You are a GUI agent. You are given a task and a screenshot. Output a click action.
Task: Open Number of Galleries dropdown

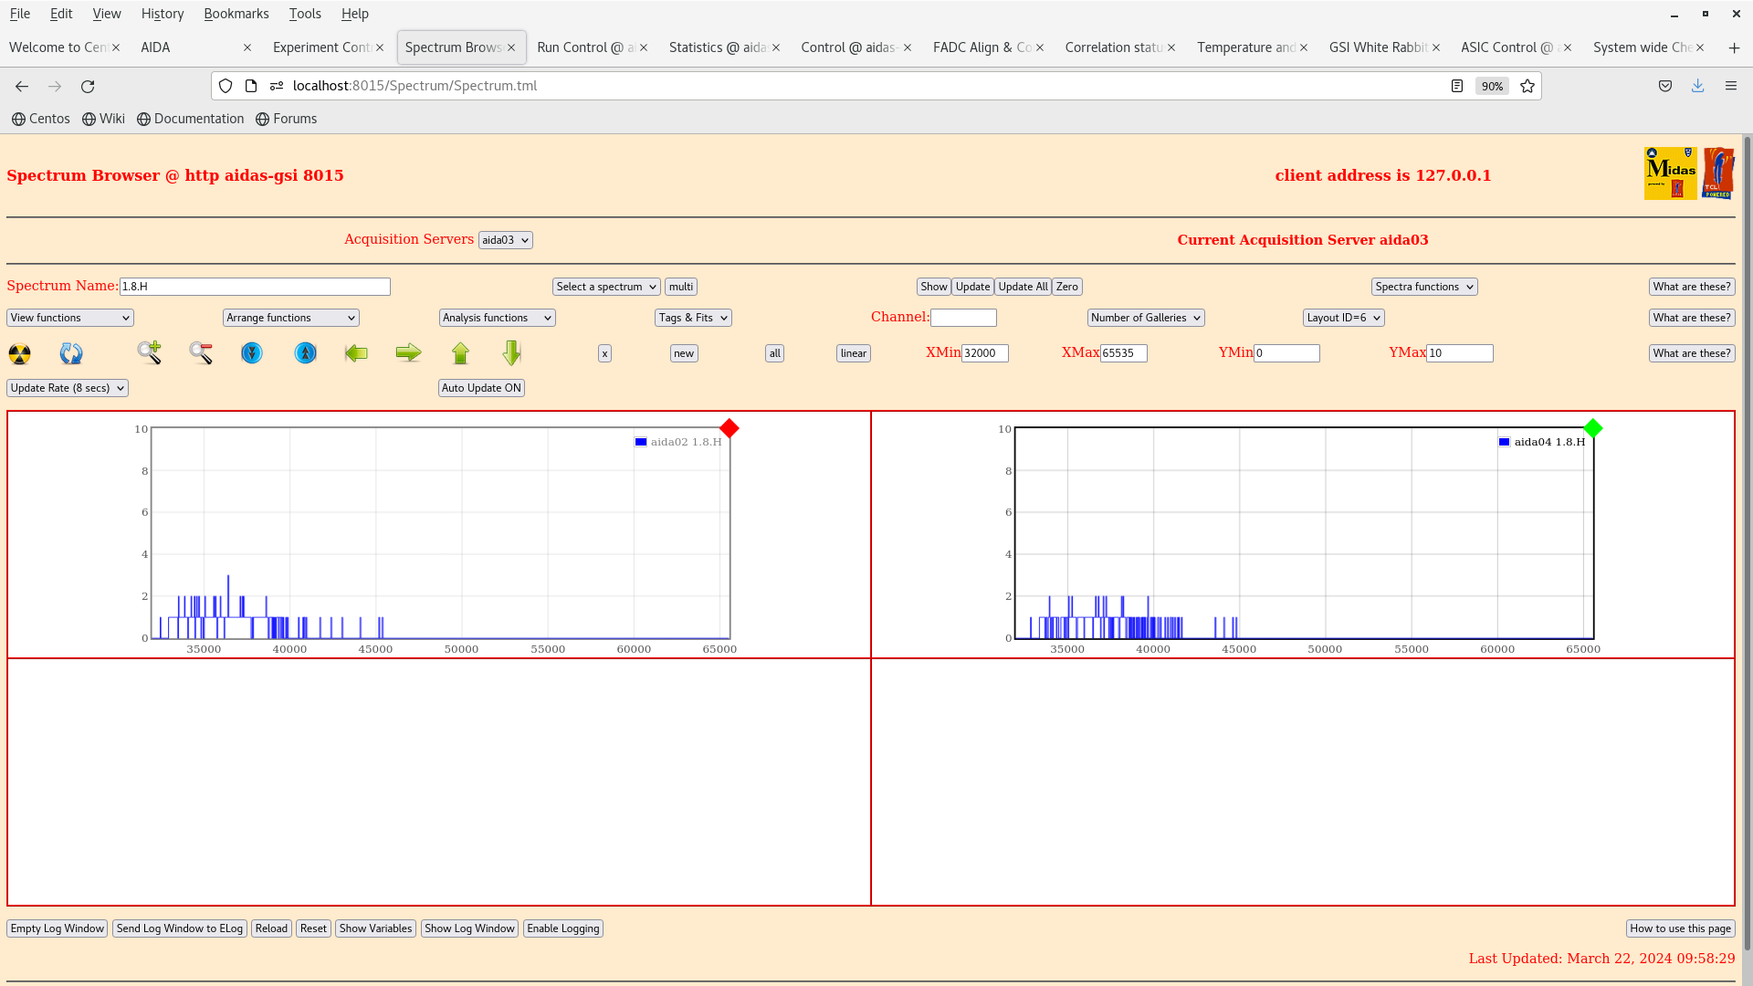(1146, 318)
